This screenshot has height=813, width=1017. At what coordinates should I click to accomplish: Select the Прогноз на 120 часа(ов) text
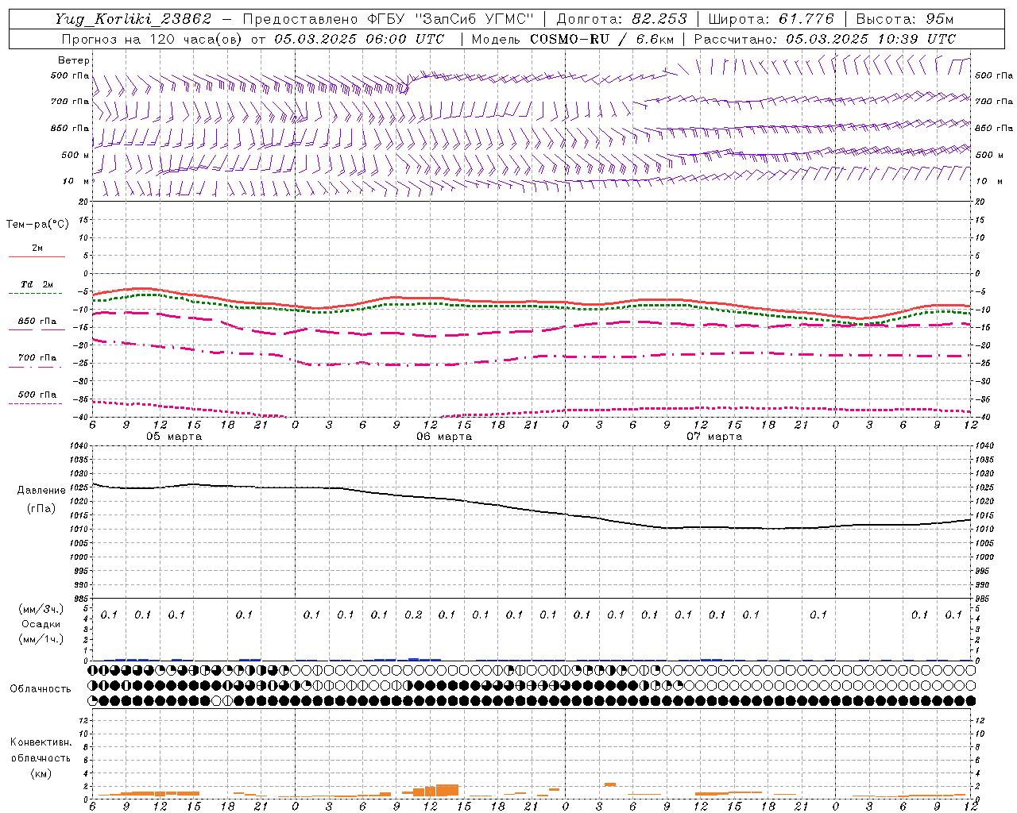point(153,38)
